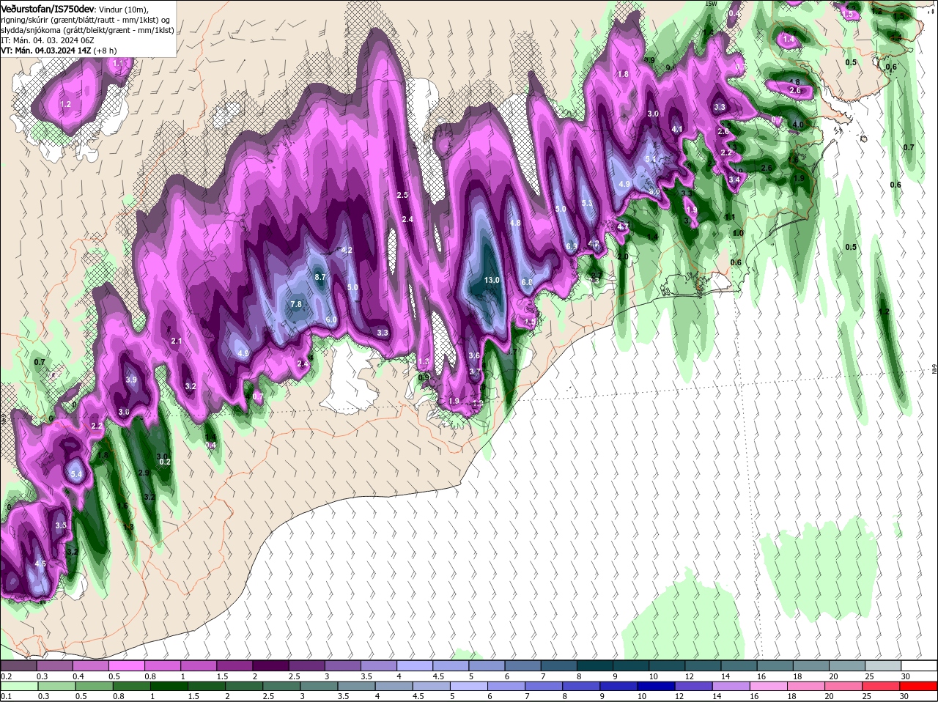Click the 2.9 value on the map
938x702 pixels.
pos(144,473)
